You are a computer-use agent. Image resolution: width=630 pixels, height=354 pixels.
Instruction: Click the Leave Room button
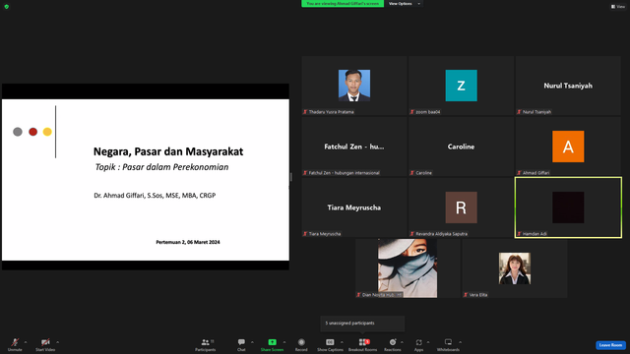tap(610, 345)
